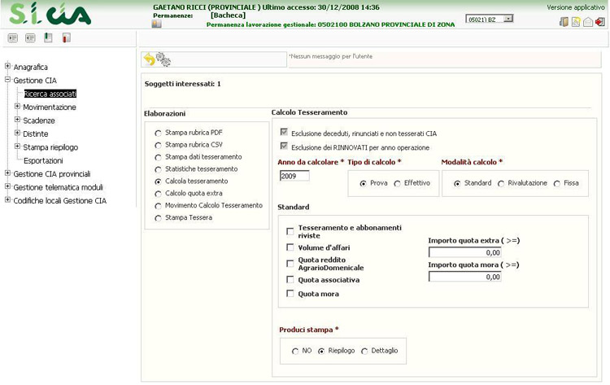Expand Gestione CIA provinciali node
This screenshot has height=385, width=610.
coord(7,173)
